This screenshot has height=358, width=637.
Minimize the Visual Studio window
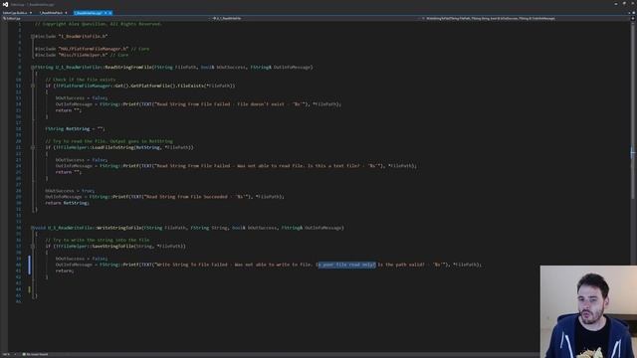pyautogui.click(x=616, y=4)
